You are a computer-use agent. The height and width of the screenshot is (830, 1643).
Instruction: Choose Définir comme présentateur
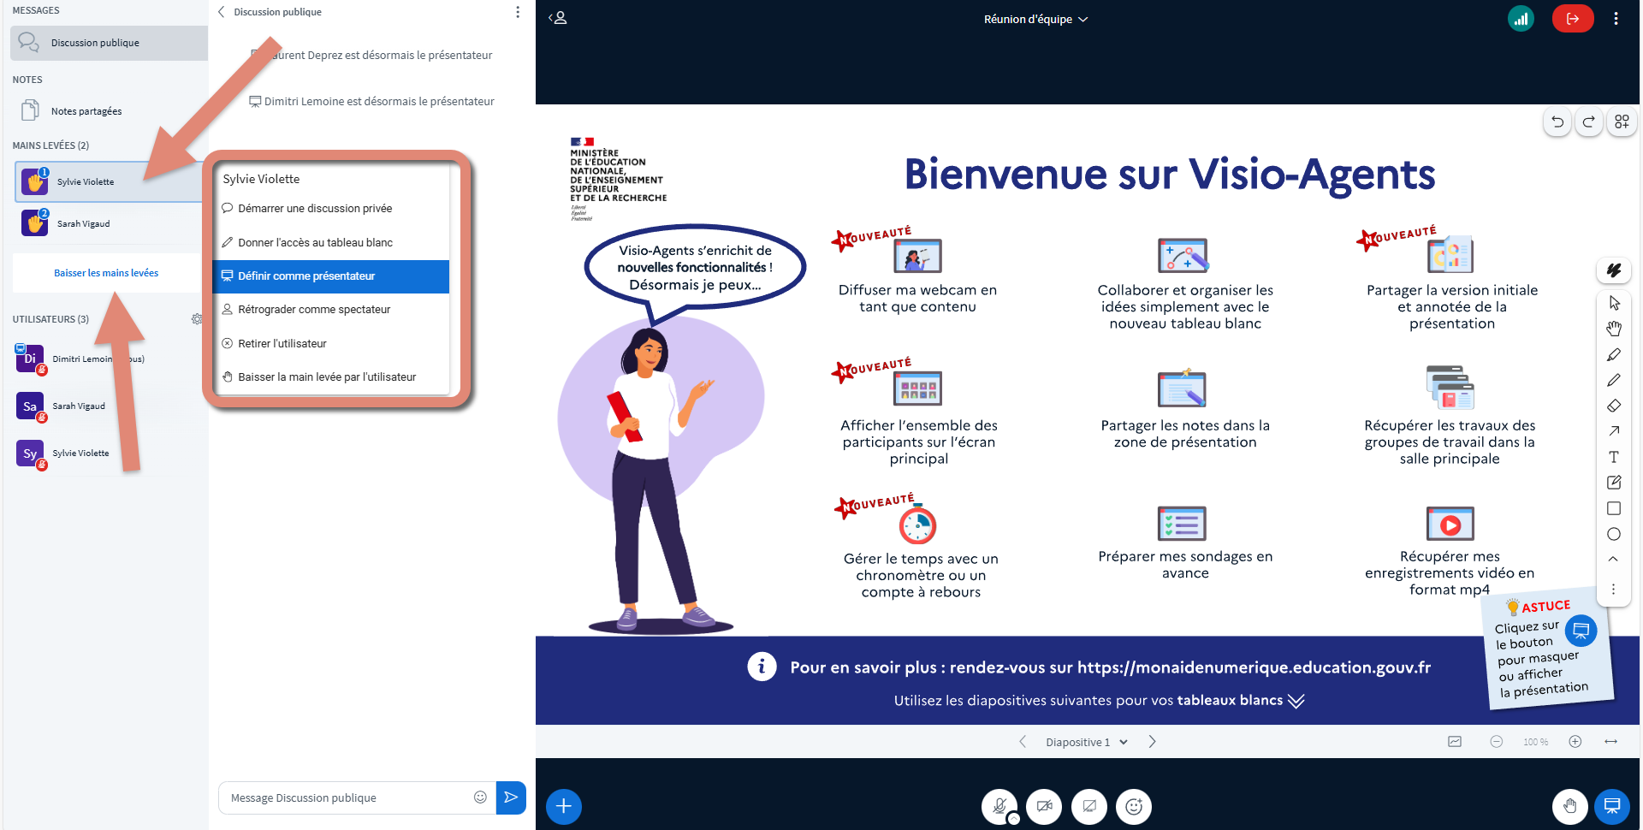pyautogui.click(x=331, y=276)
